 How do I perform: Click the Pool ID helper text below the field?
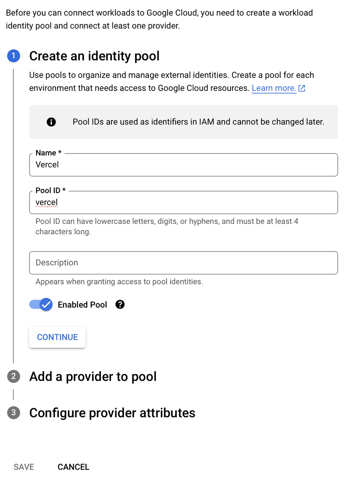click(x=167, y=226)
